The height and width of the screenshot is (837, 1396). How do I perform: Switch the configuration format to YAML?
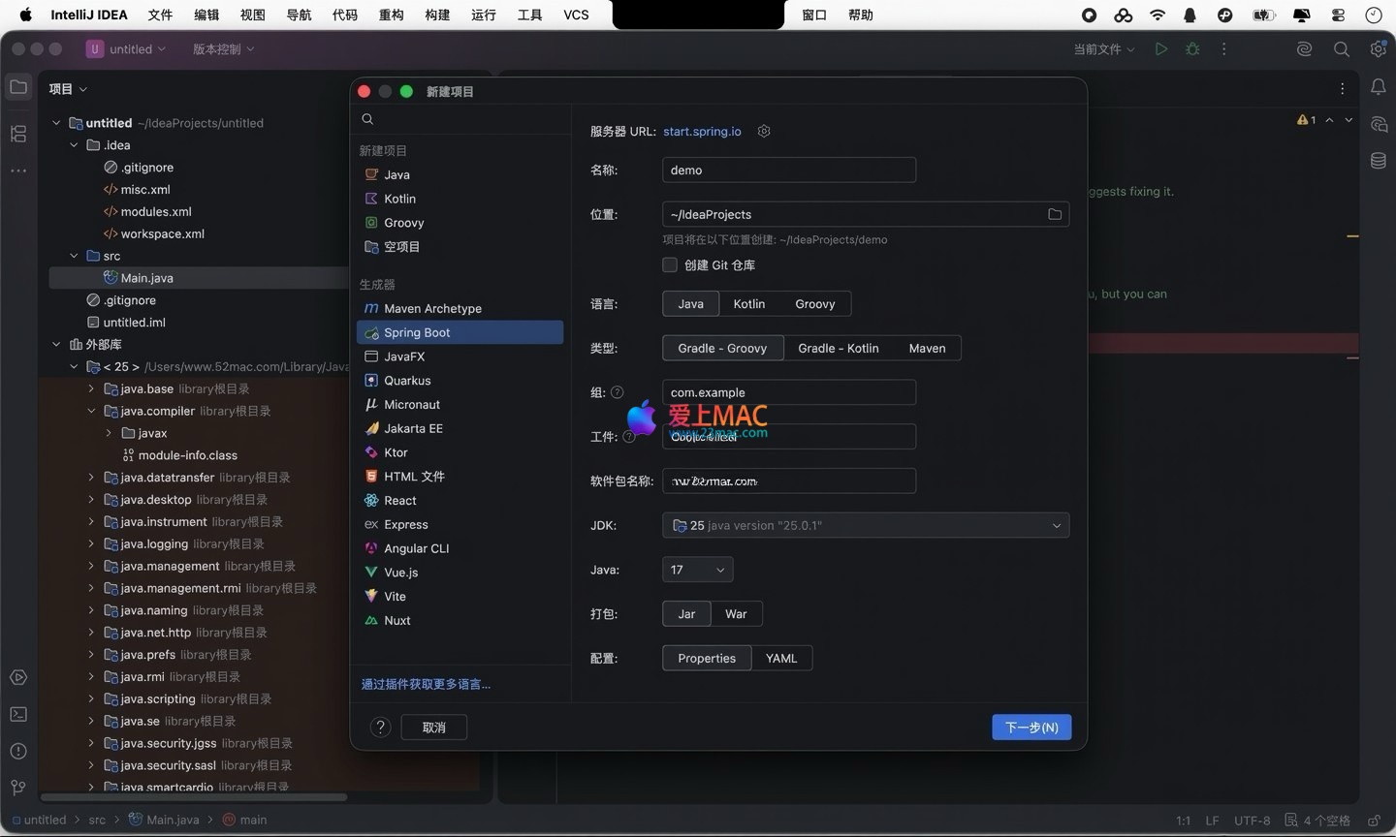point(781,659)
